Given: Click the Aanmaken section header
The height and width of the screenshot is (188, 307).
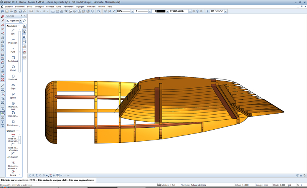Looking at the screenshot, I should click(12, 26).
